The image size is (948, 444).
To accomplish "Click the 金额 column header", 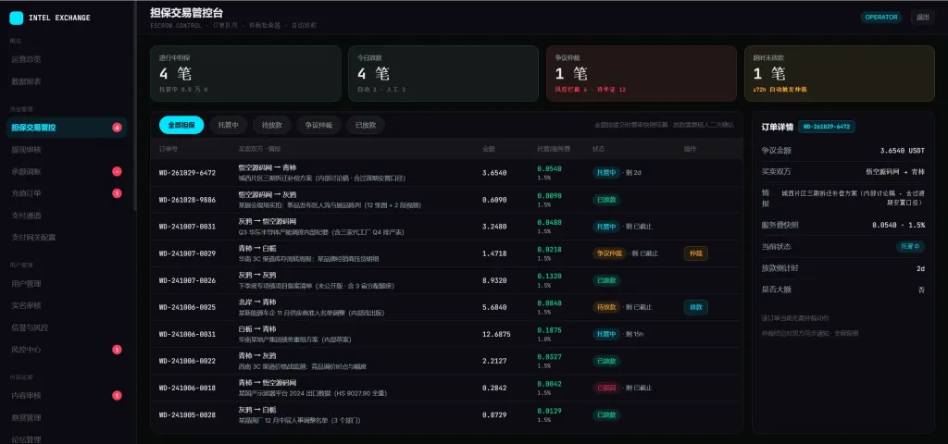I will pyautogui.click(x=489, y=149).
